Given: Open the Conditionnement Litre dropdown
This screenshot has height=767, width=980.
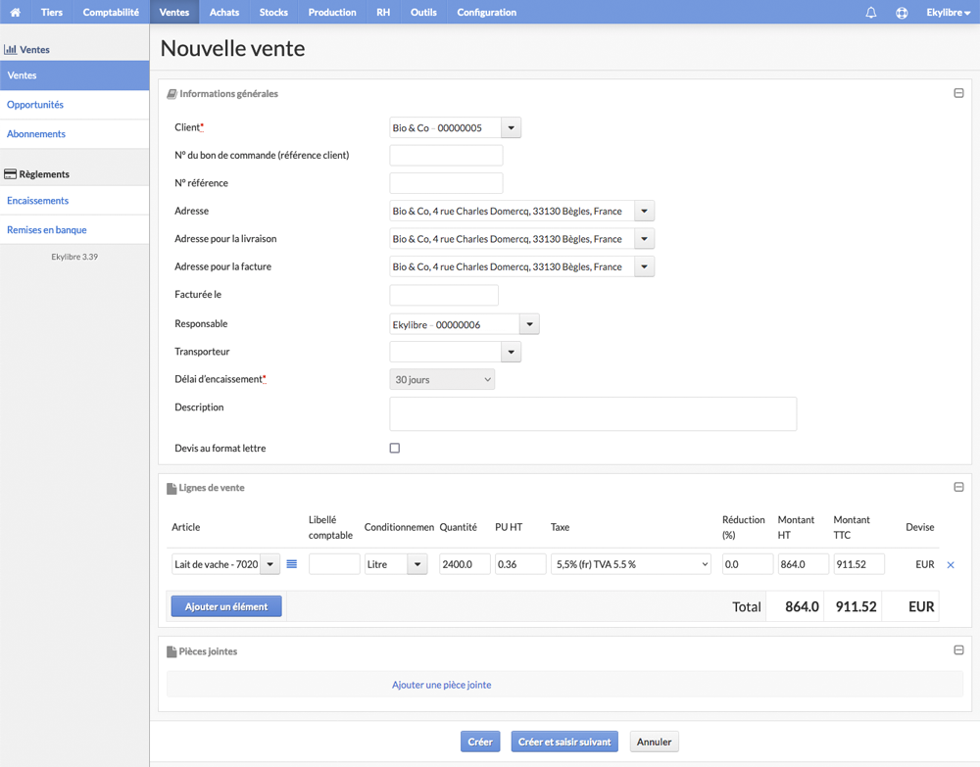Looking at the screenshot, I should pyautogui.click(x=416, y=564).
